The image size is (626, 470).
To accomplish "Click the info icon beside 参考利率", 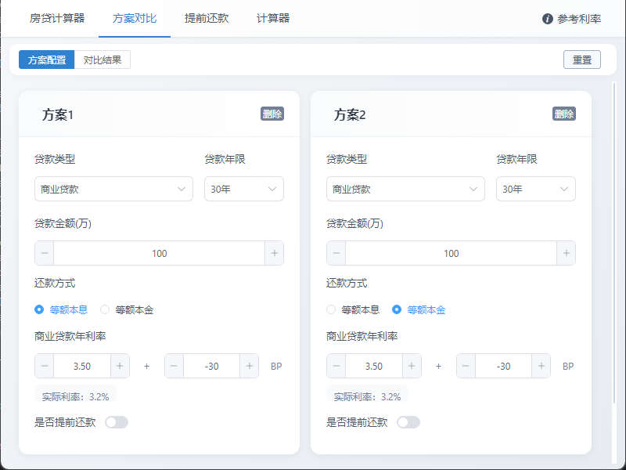I will (x=548, y=18).
